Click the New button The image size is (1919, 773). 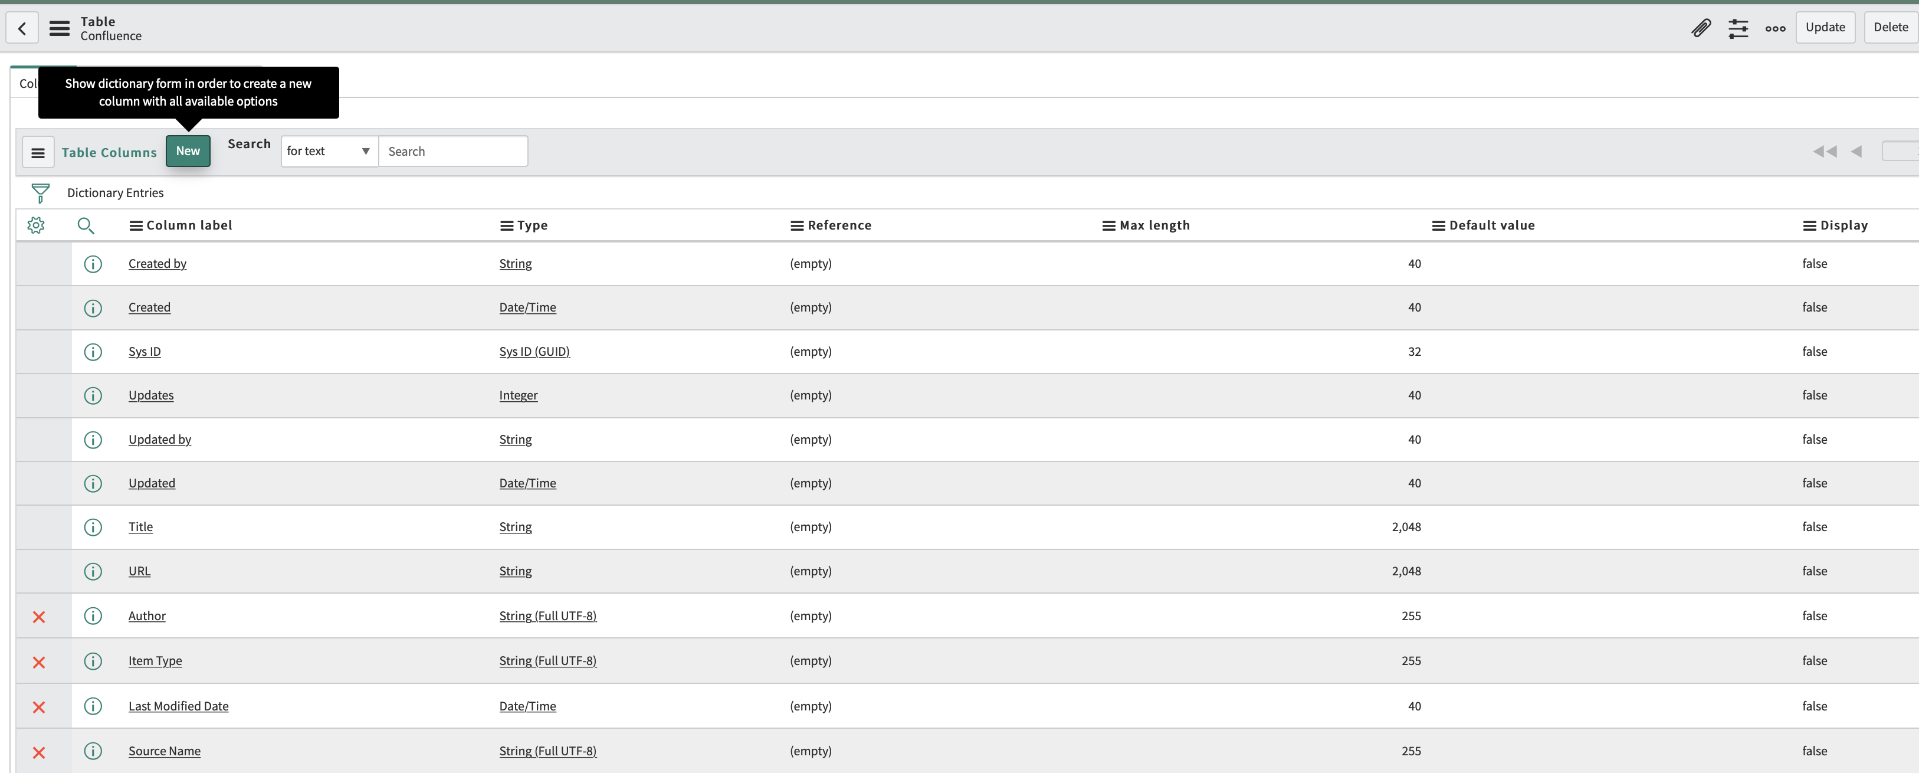click(x=188, y=150)
